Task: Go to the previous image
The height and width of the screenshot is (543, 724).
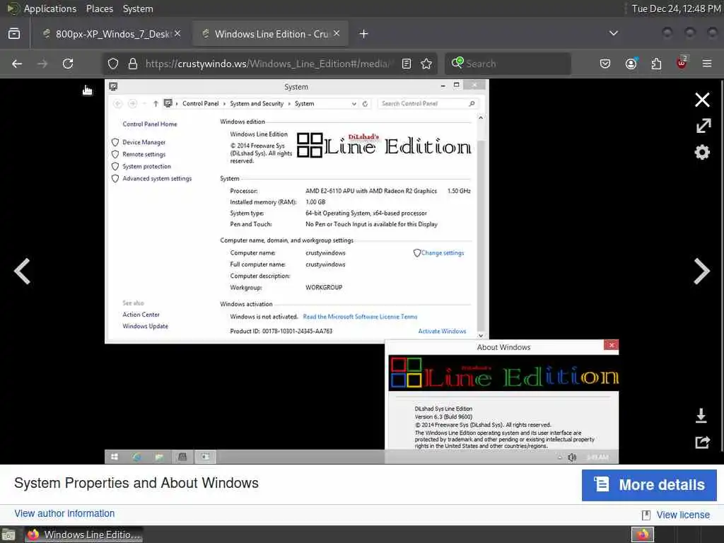Action: [x=22, y=271]
